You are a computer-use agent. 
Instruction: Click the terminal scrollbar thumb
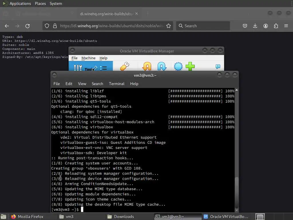pyautogui.click(x=237, y=192)
